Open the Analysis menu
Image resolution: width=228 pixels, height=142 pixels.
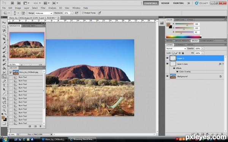tap(52, 8)
